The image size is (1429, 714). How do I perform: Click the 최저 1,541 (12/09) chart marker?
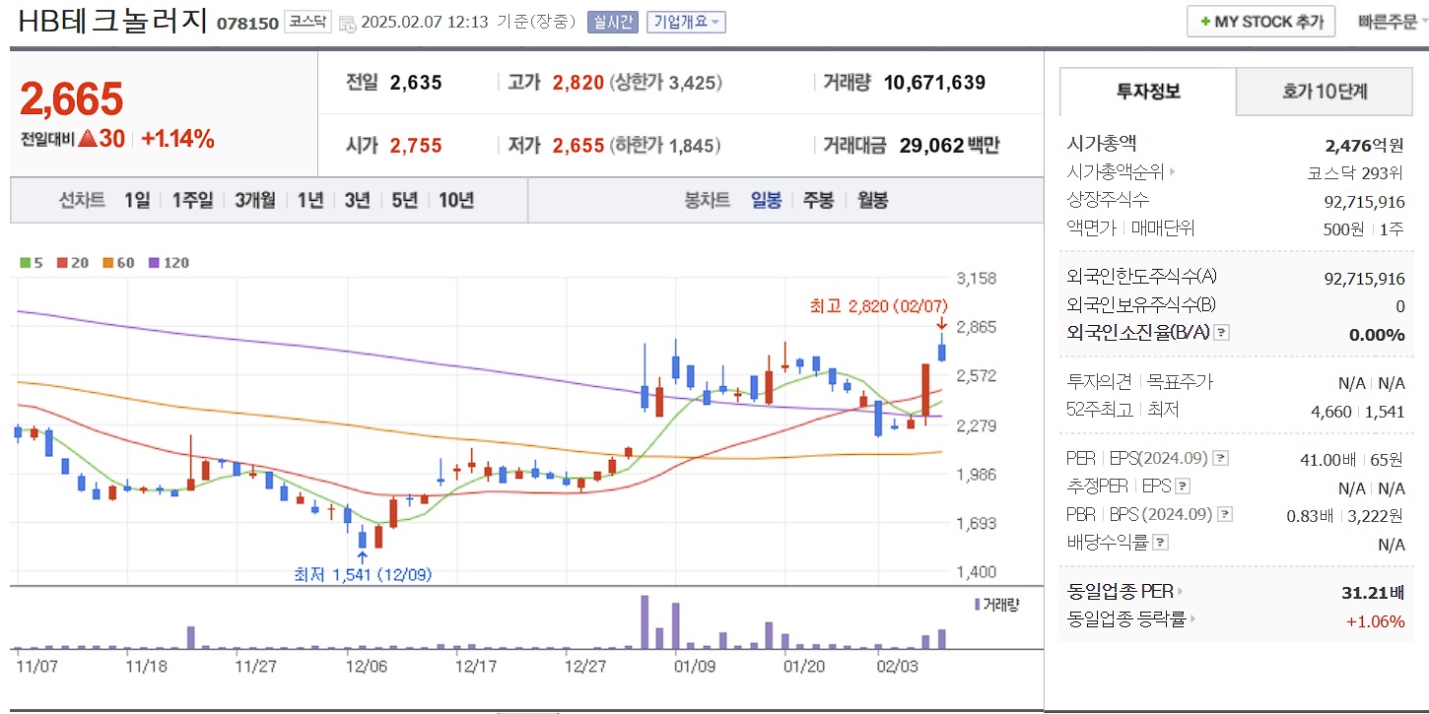click(x=363, y=574)
